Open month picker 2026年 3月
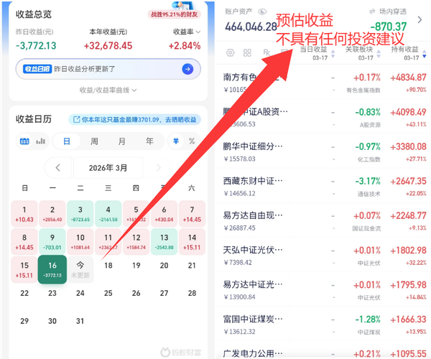The width and height of the screenshot is (431, 359). [108, 167]
